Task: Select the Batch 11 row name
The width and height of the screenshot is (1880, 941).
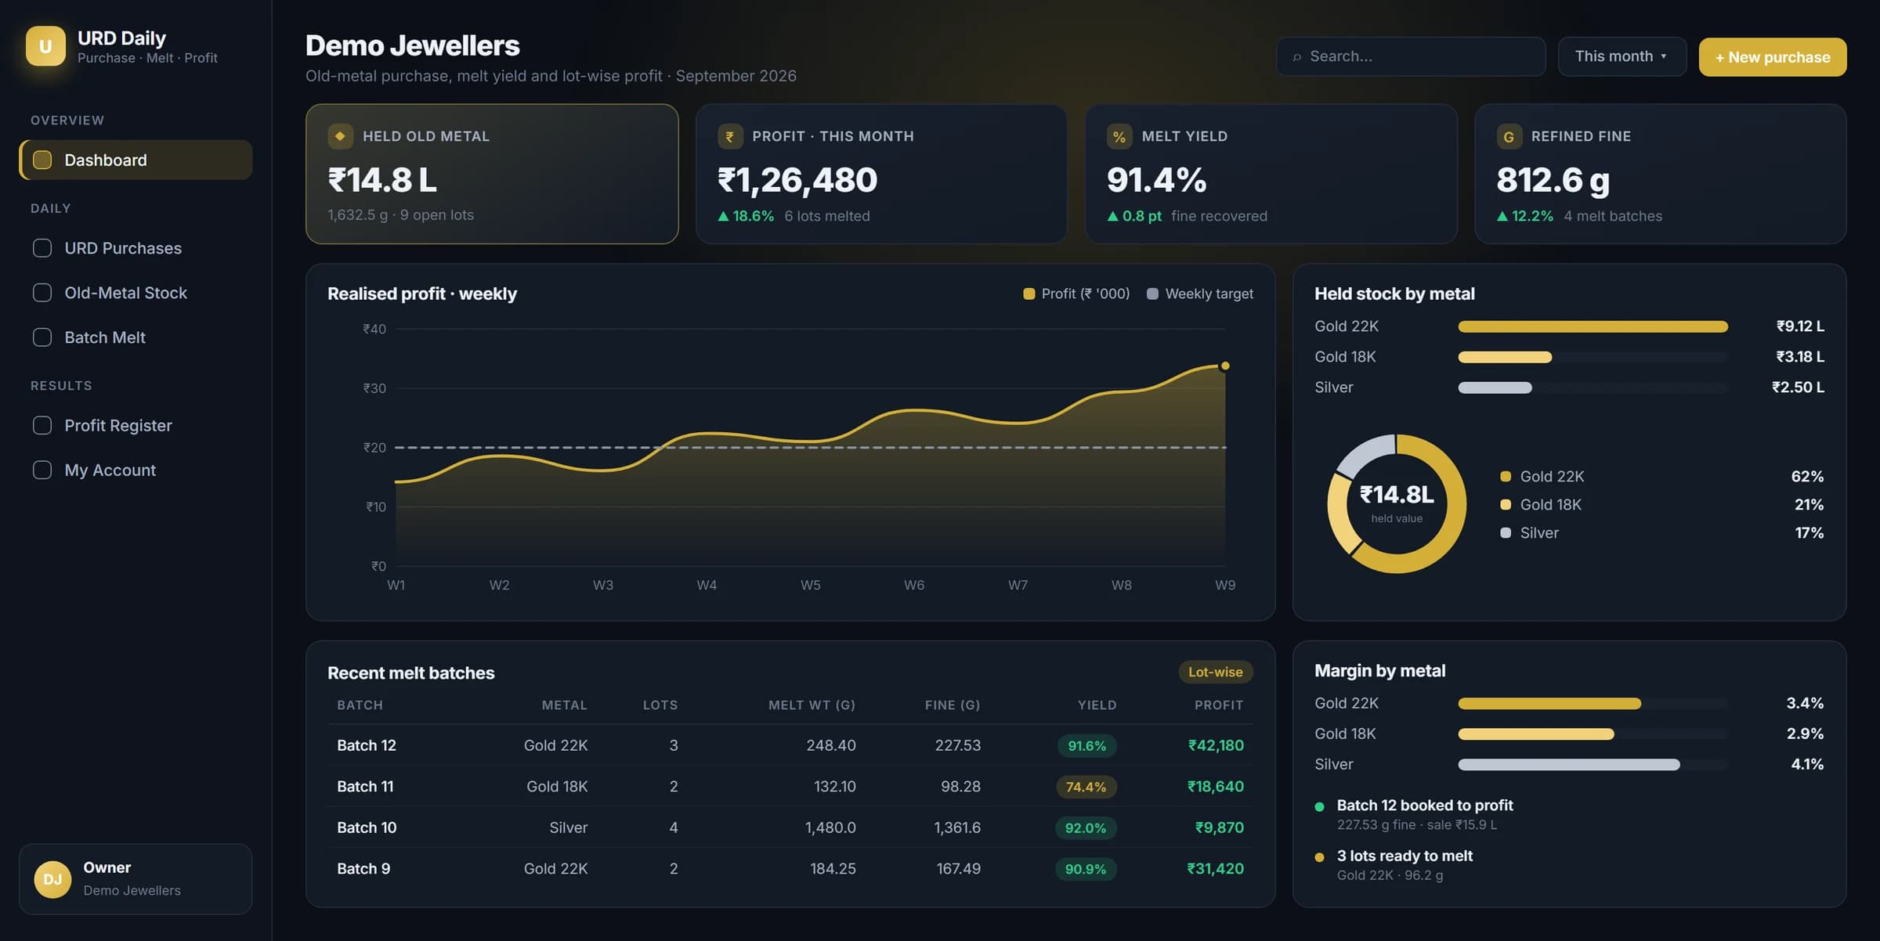Action: [x=365, y=786]
